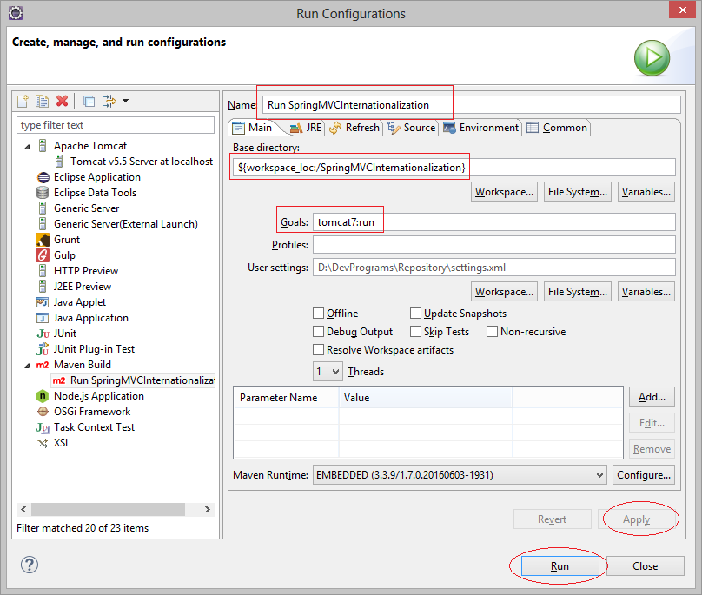Click the Add parameter button
Image resolution: width=702 pixels, height=595 pixels.
click(x=652, y=397)
